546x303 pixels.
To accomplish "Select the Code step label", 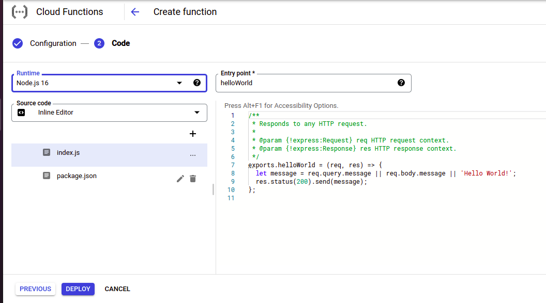I will click(121, 43).
